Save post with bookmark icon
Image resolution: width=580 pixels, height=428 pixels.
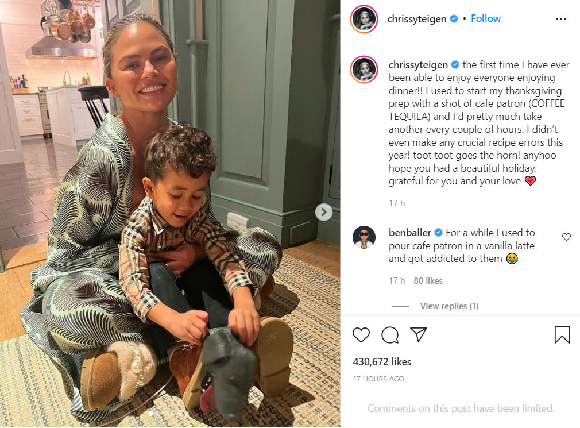pyautogui.click(x=562, y=335)
